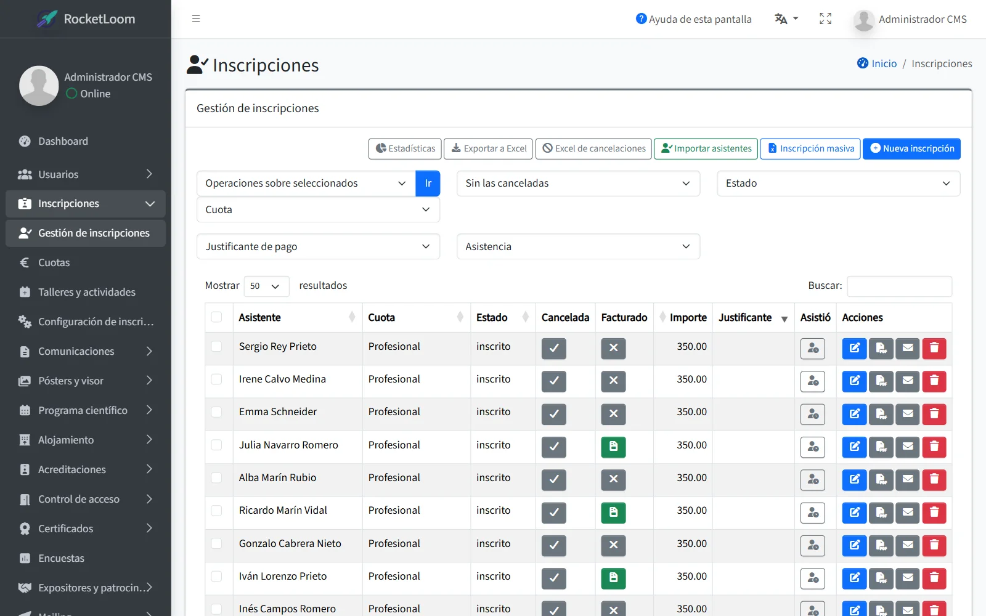Edit Ricardo Marín Vidal's registration
The image size is (986, 616).
coord(854,512)
